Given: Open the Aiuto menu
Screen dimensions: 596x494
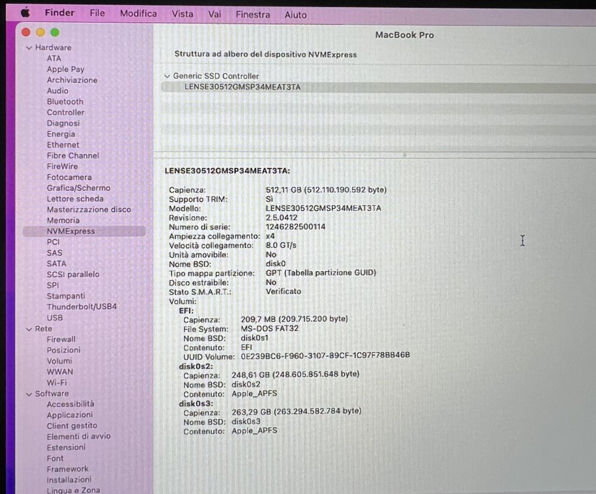Looking at the screenshot, I should click(x=296, y=15).
